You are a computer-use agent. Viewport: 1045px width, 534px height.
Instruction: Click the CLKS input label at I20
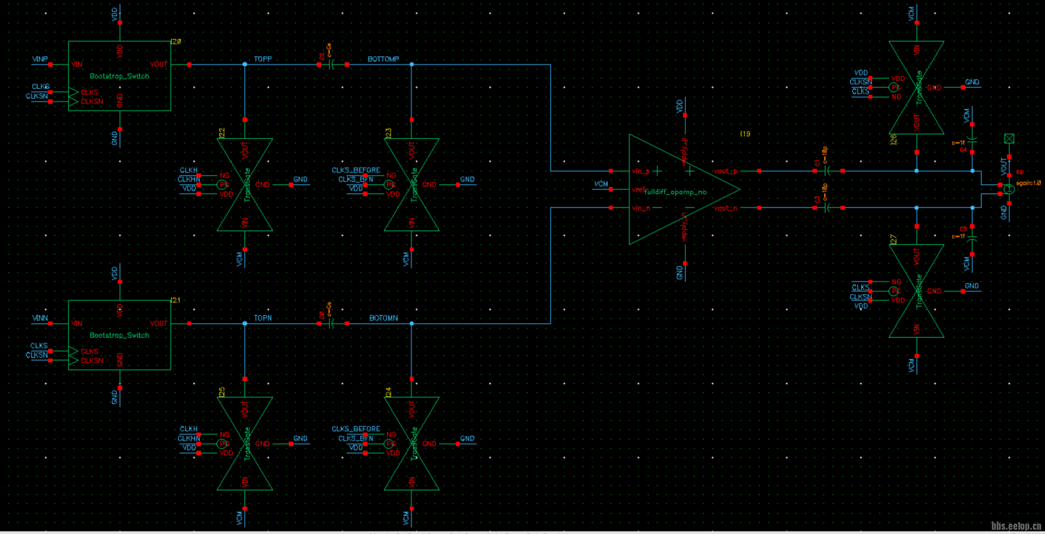coord(40,87)
